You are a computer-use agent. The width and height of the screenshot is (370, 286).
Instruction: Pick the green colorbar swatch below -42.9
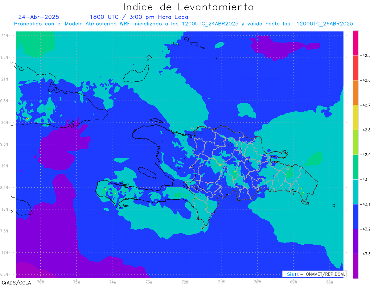tap(356, 167)
